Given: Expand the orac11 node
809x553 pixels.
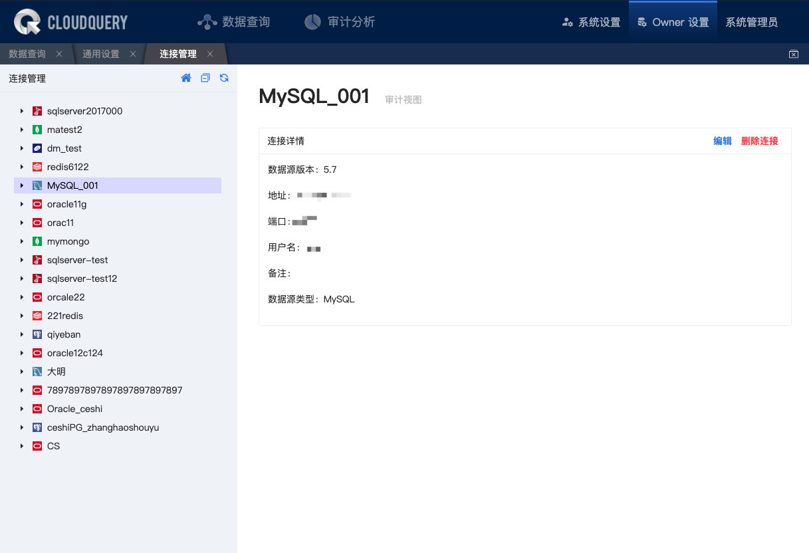Looking at the screenshot, I should (x=22, y=223).
